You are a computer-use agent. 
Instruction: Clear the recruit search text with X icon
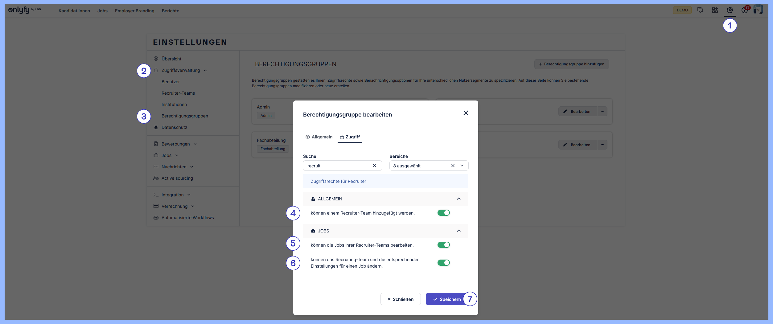point(374,166)
